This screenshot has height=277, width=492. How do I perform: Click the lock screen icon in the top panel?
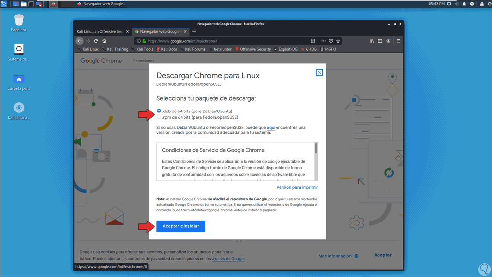(482, 4)
